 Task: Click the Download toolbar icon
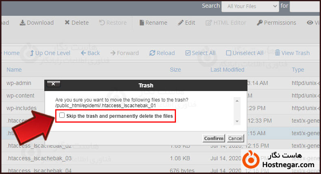tap(37, 23)
